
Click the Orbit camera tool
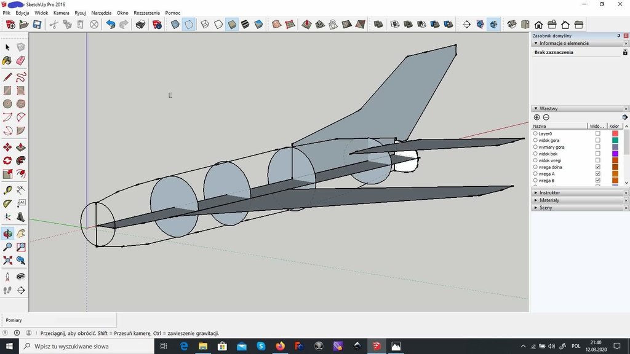[x=7, y=234]
